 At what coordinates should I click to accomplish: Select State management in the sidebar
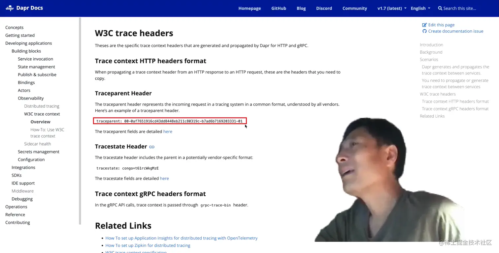click(x=36, y=67)
